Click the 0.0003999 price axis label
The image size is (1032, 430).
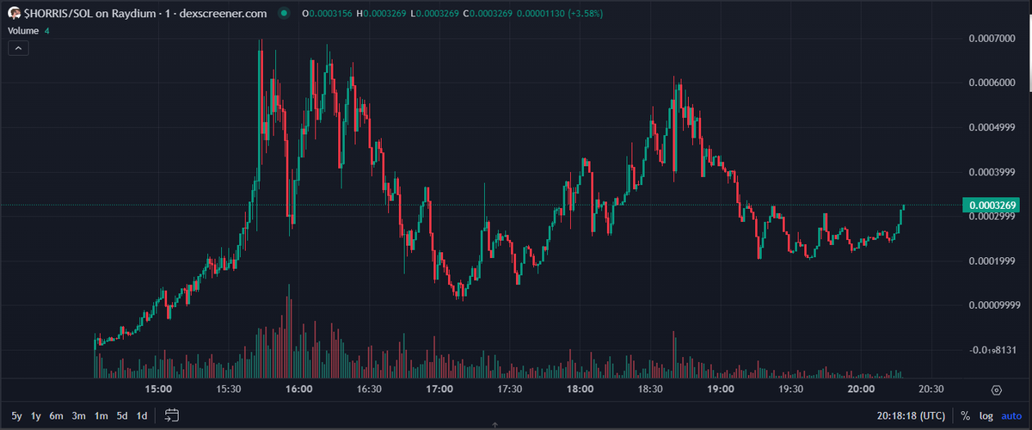coord(993,172)
